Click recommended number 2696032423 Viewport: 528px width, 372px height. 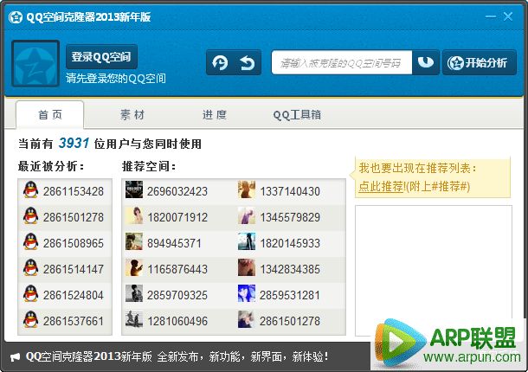pyautogui.click(x=177, y=191)
